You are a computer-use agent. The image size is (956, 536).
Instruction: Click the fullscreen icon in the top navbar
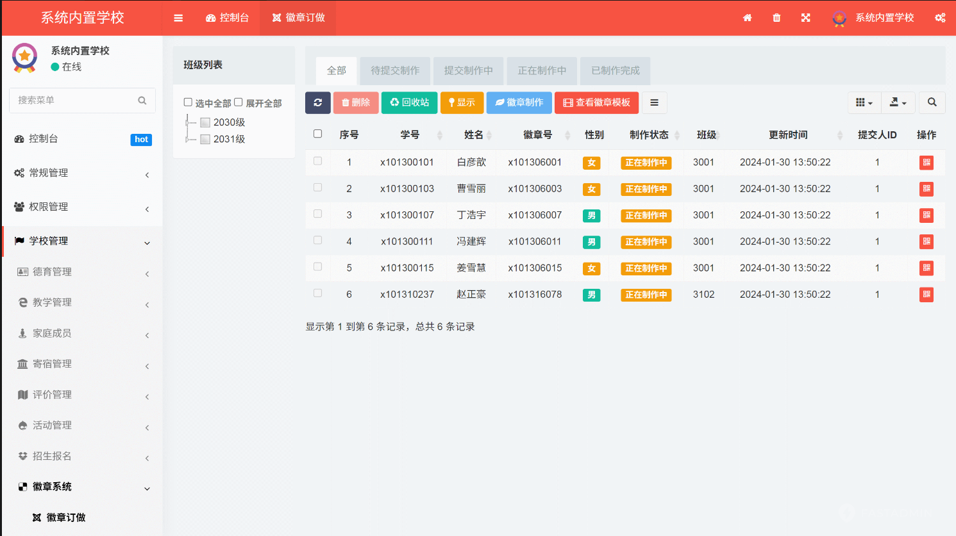coord(805,17)
